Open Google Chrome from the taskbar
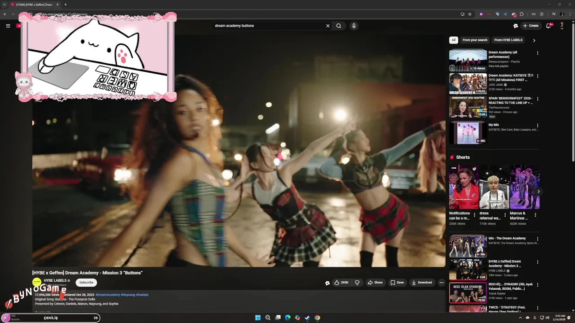The image size is (575, 323). [317, 318]
